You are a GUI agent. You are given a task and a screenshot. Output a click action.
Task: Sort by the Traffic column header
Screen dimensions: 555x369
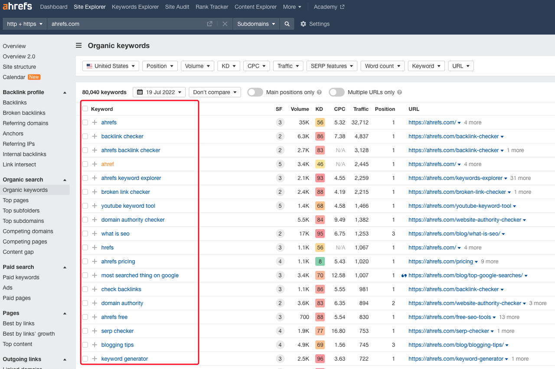coord(361,109)
